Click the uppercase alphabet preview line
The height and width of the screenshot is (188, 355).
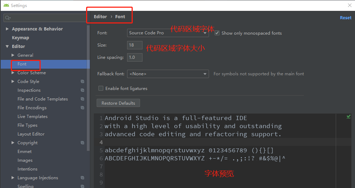195,159
